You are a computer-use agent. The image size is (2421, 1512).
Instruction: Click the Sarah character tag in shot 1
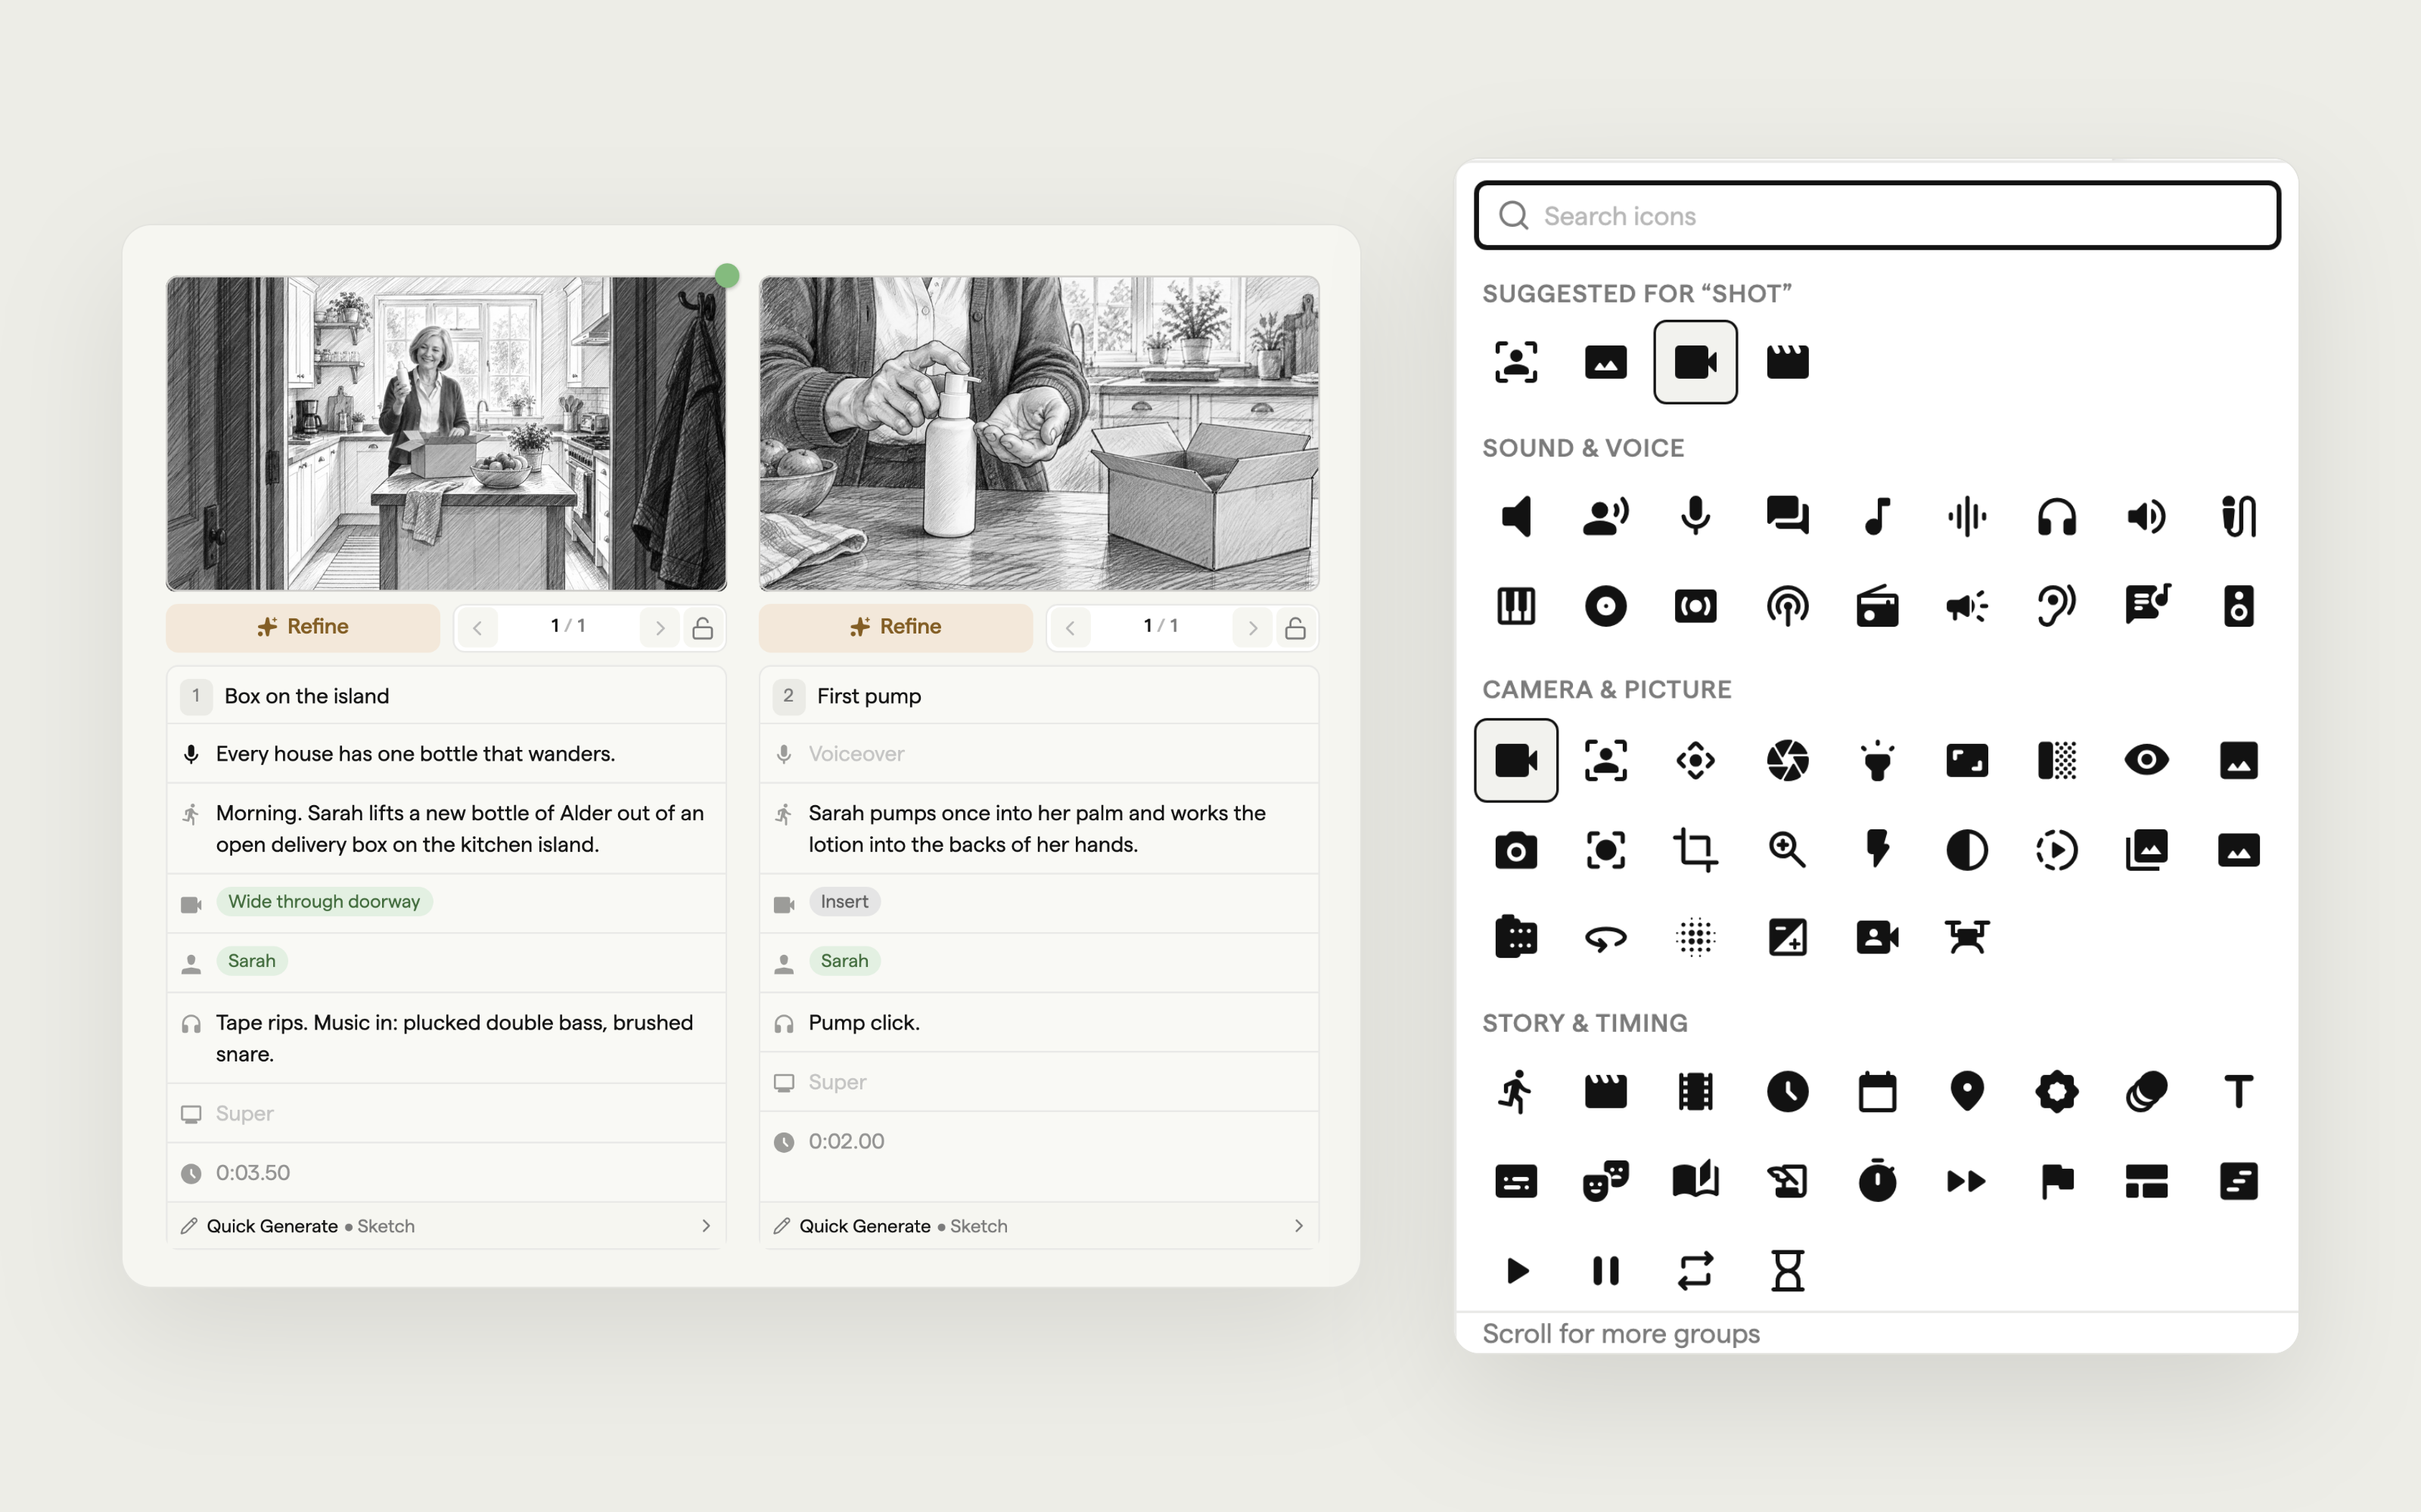(x=251, y=961)
